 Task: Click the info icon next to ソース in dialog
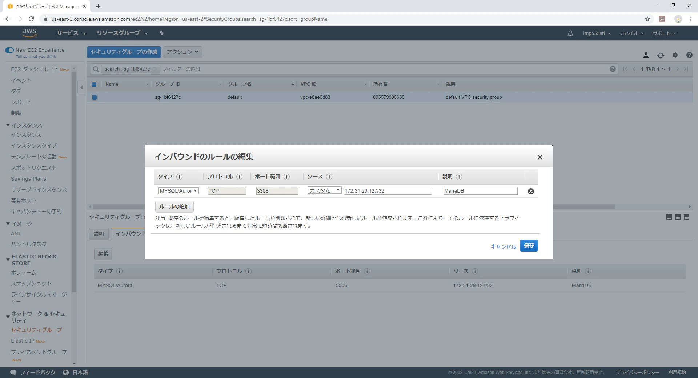pyautogui.click(x=329, y=177)
